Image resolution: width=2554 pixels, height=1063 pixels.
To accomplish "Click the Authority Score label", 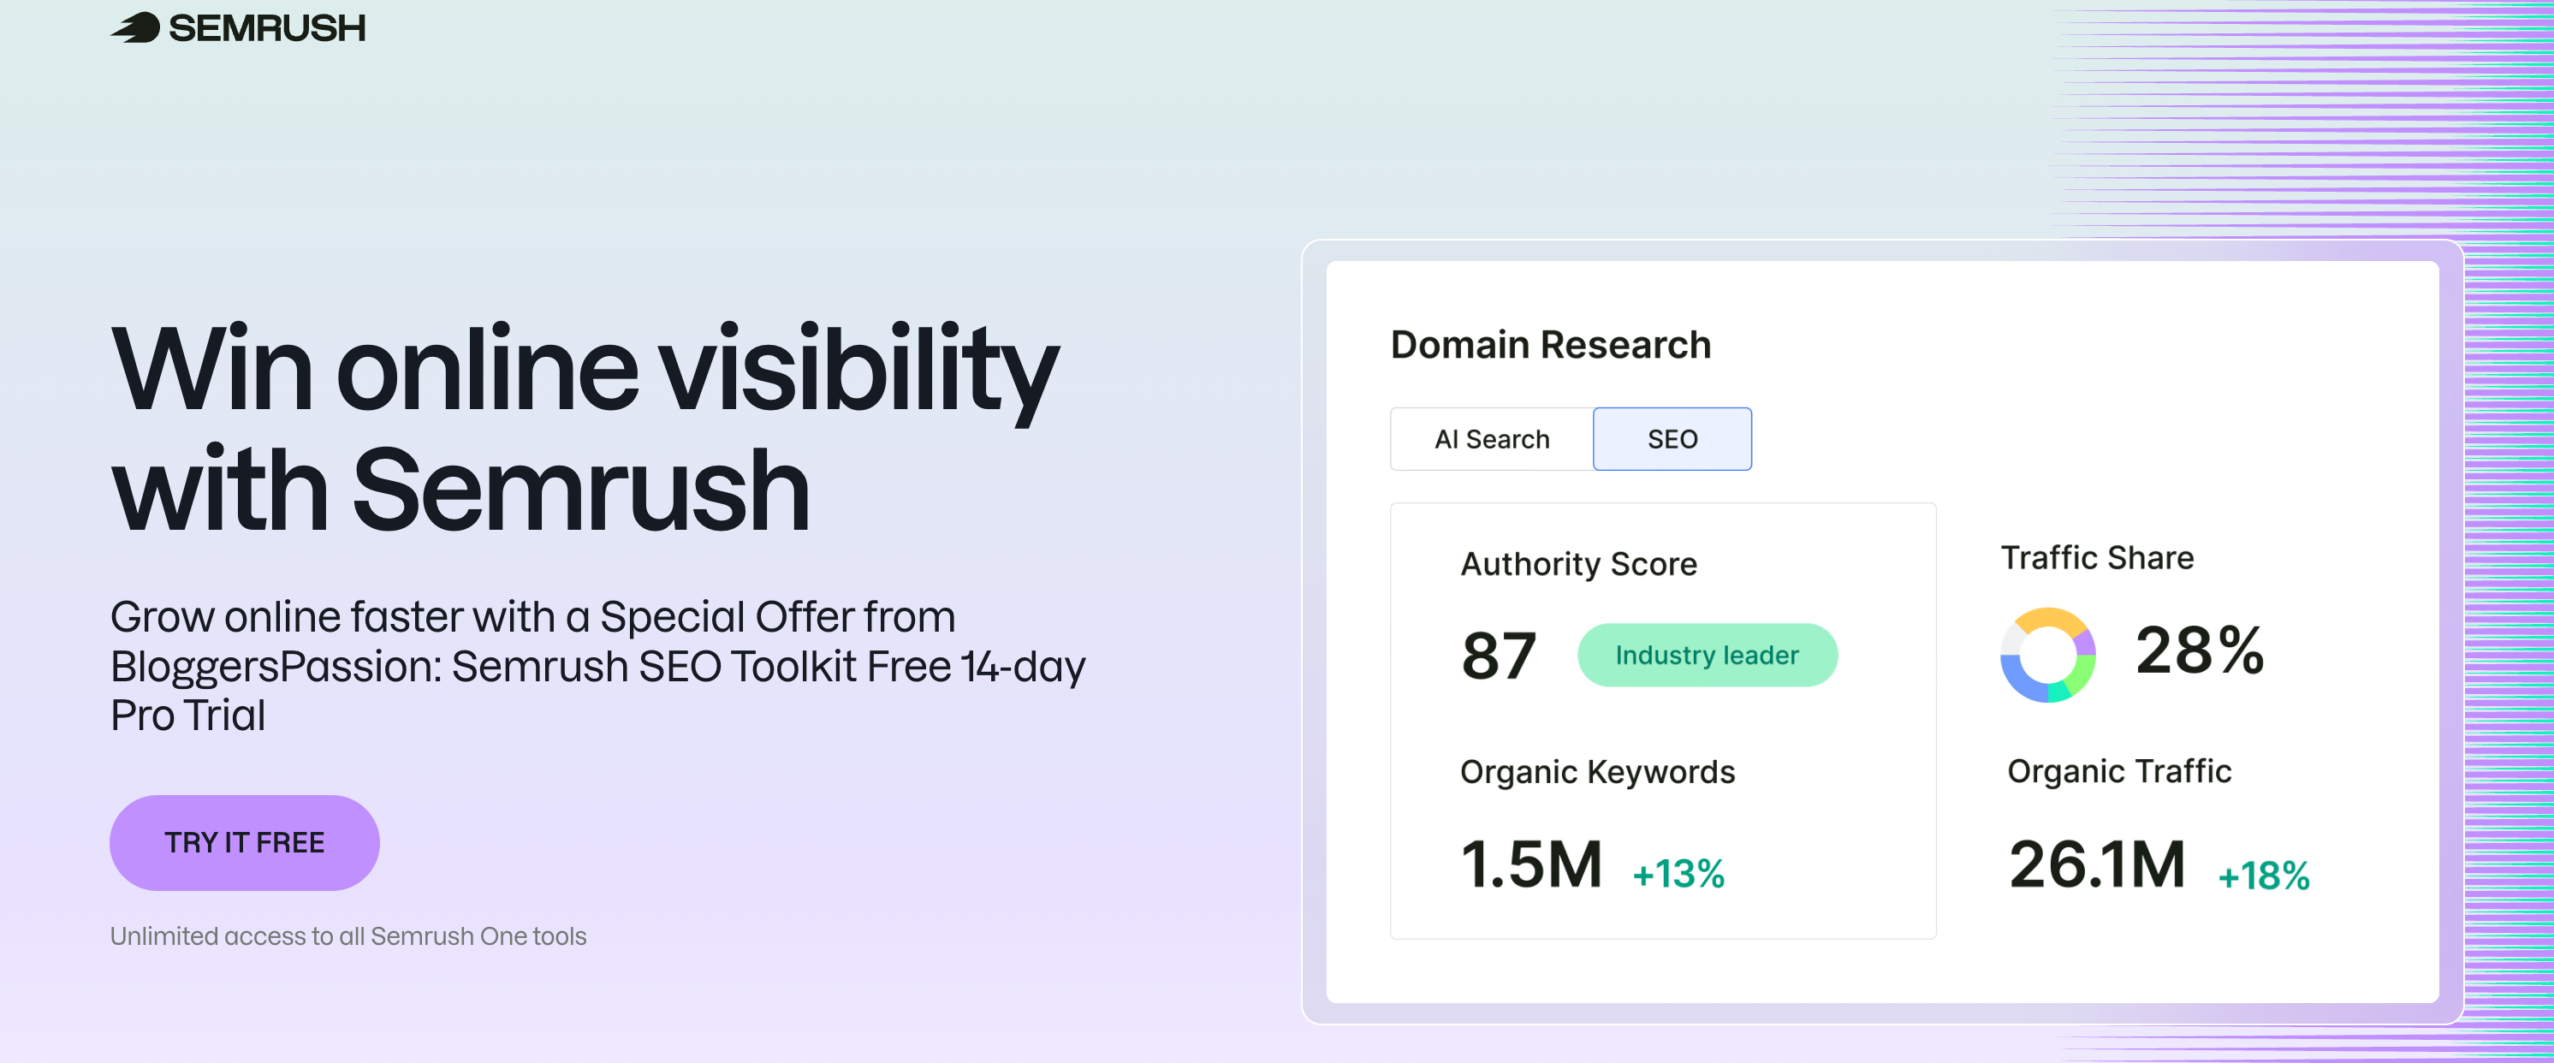I will [1578, 563].
